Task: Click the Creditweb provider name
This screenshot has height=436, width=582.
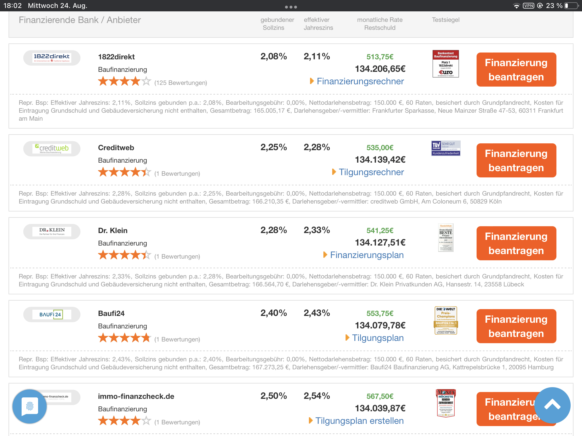Action: pyautogui.click(x=116, y=148)
